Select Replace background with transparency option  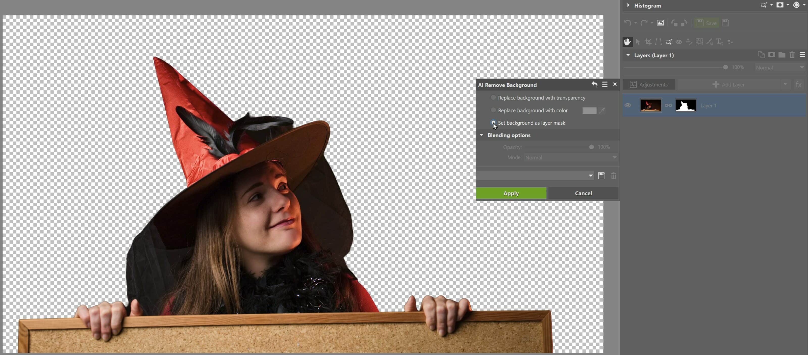[493, 98]
